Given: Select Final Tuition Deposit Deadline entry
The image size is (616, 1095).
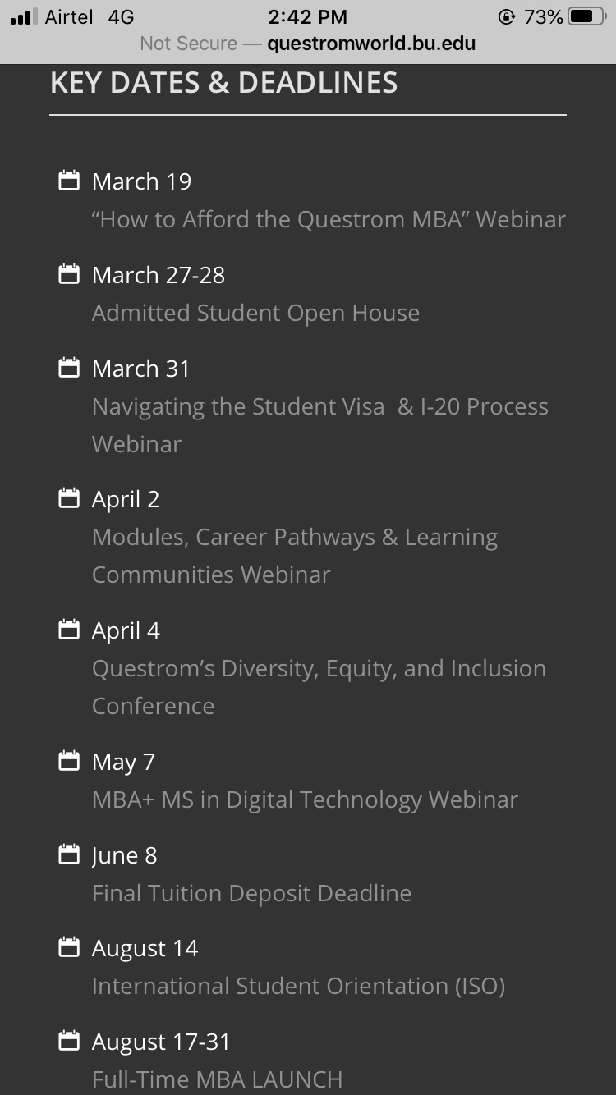Looking at the screenshot, I should coord(251,893).
